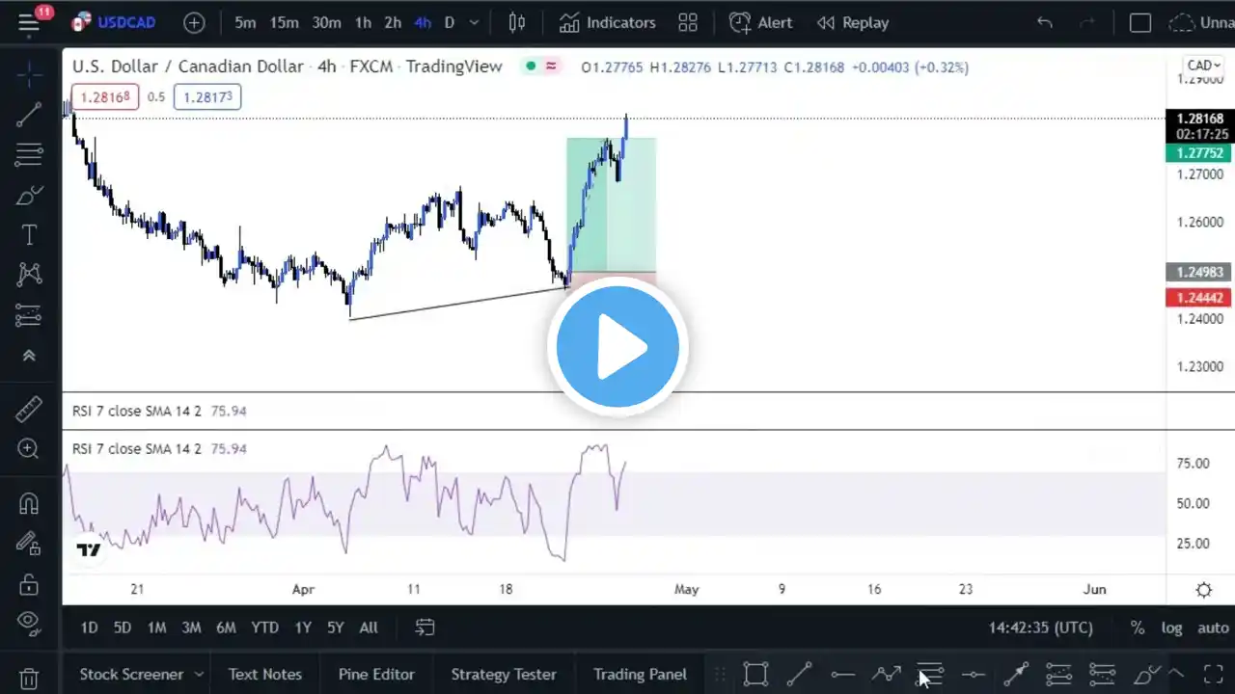Toggle log scale on price axis
Viewport: 1235px width, 694px height.
(x=1171, y=627)
